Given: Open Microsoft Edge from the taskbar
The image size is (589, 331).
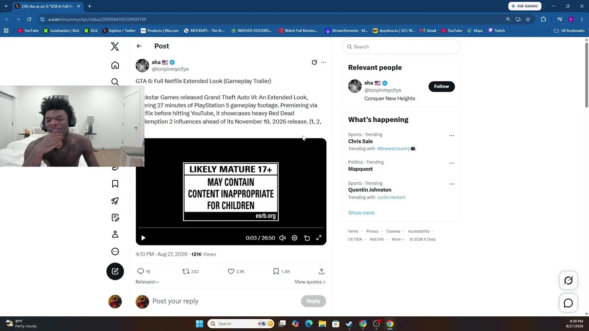Looking at the screenshot, I should tap(309, 324).
